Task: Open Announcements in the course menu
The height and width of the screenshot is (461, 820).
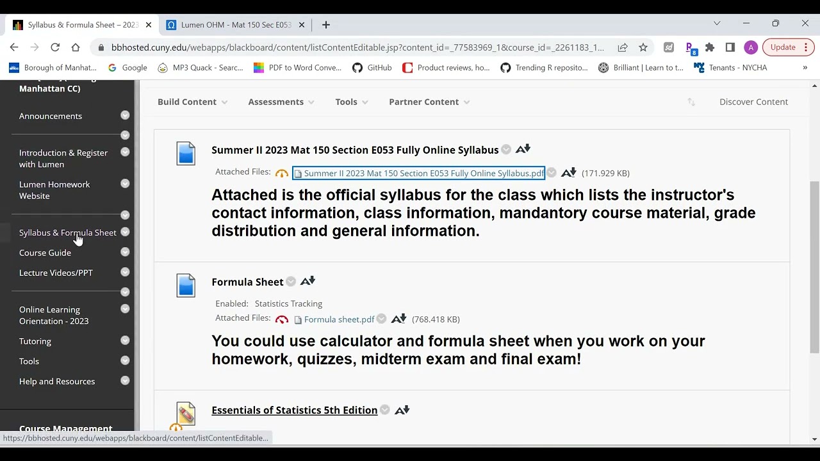Action: click(51, 116)
